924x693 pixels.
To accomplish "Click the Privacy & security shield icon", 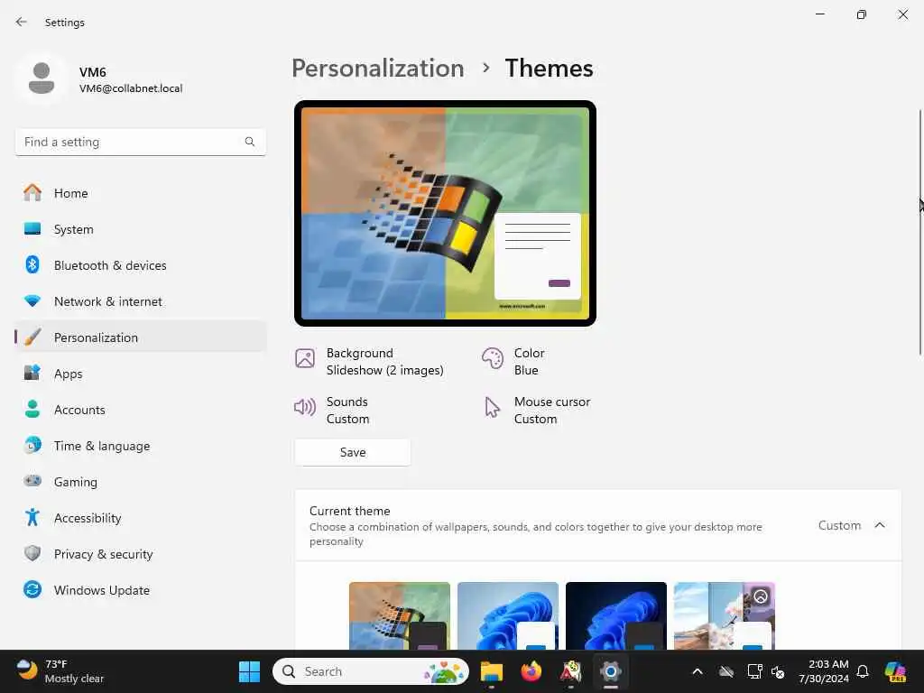I will [32, 553].
